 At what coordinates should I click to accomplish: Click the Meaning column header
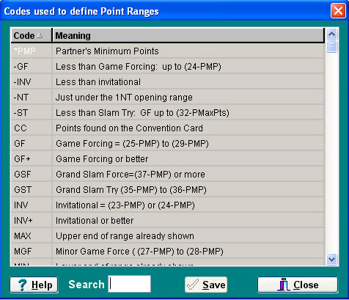click(188, 36)
